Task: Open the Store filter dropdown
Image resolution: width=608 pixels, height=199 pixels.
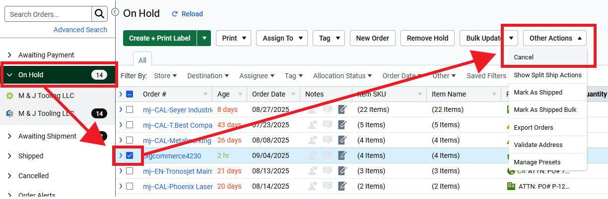Action: pyautogui.click(x=165, y=76)
